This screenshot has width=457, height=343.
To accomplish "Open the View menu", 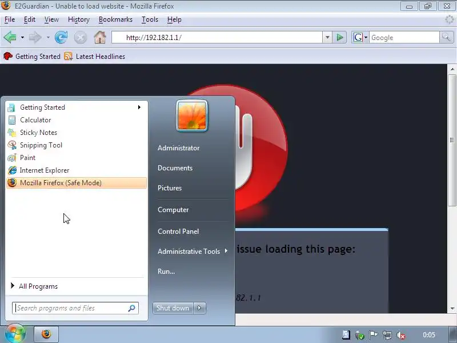I will click(51, 19).
